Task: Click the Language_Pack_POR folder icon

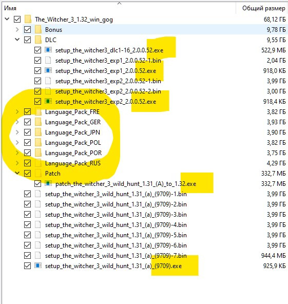Action: pos(38,153)
